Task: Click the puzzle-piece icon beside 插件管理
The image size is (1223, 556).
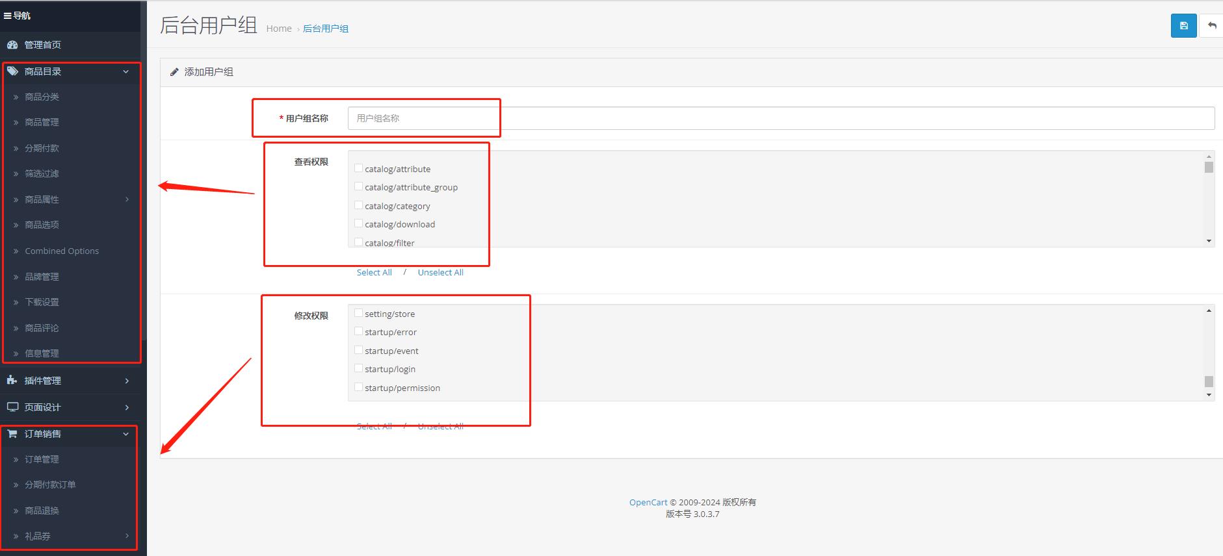Action: pyautogui.click(x=12, y=381)
